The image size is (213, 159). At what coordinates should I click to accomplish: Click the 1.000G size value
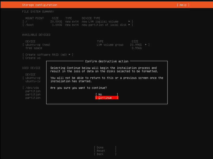(57, 25)
